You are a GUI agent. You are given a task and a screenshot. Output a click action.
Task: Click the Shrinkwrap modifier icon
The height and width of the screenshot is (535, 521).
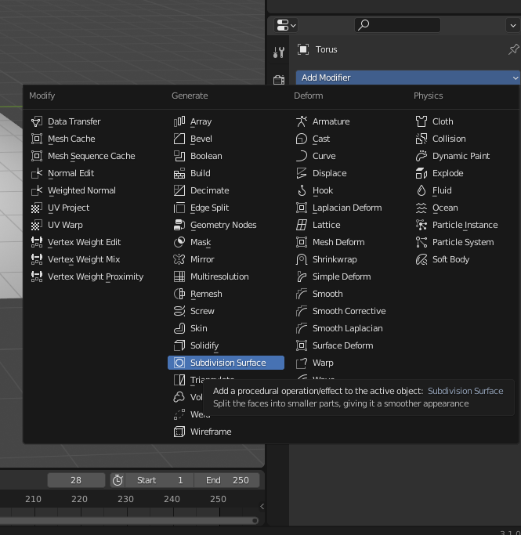(302, 259)
